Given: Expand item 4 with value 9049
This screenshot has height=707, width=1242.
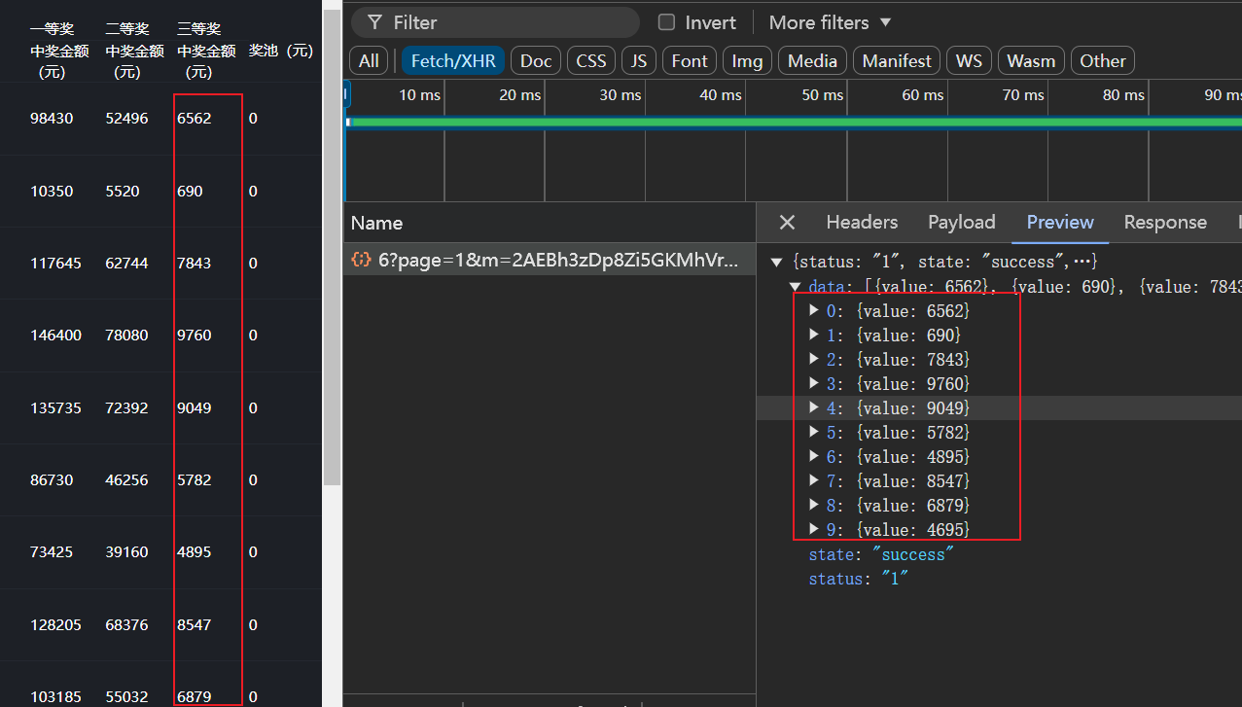Looking at the screenshot, I should [x=814, y=407].
